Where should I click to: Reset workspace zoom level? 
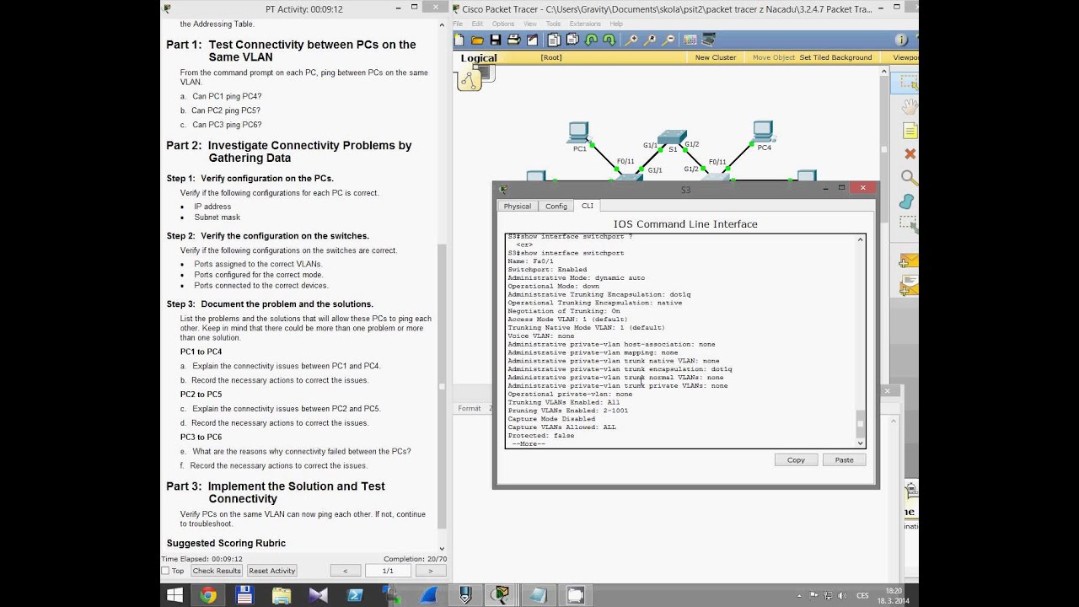[x=650, y=40]
